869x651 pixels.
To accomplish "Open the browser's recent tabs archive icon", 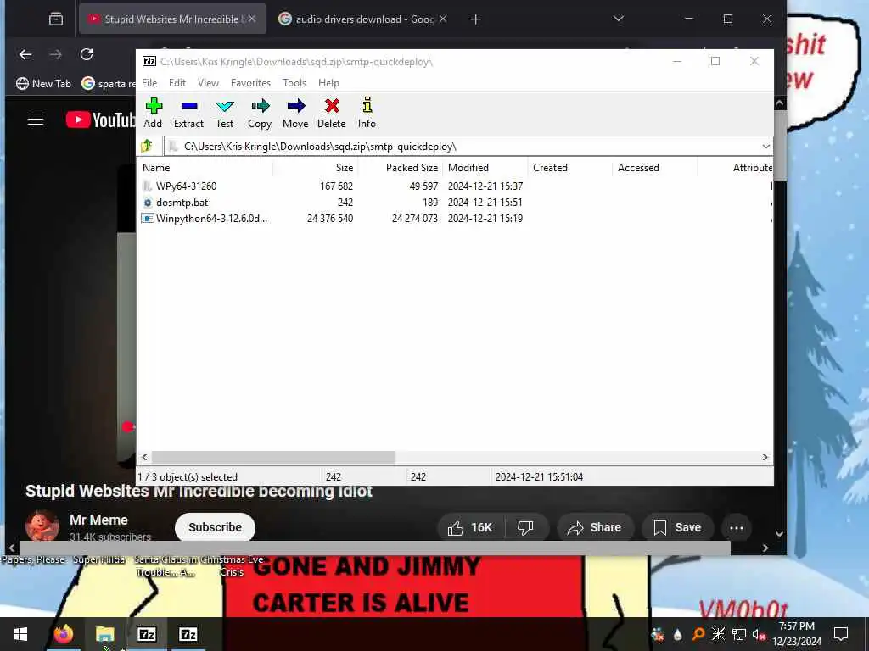I will tap(56, 19).
